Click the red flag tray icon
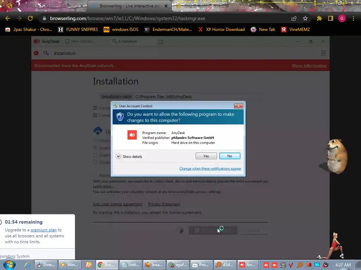 click(309, 265)
